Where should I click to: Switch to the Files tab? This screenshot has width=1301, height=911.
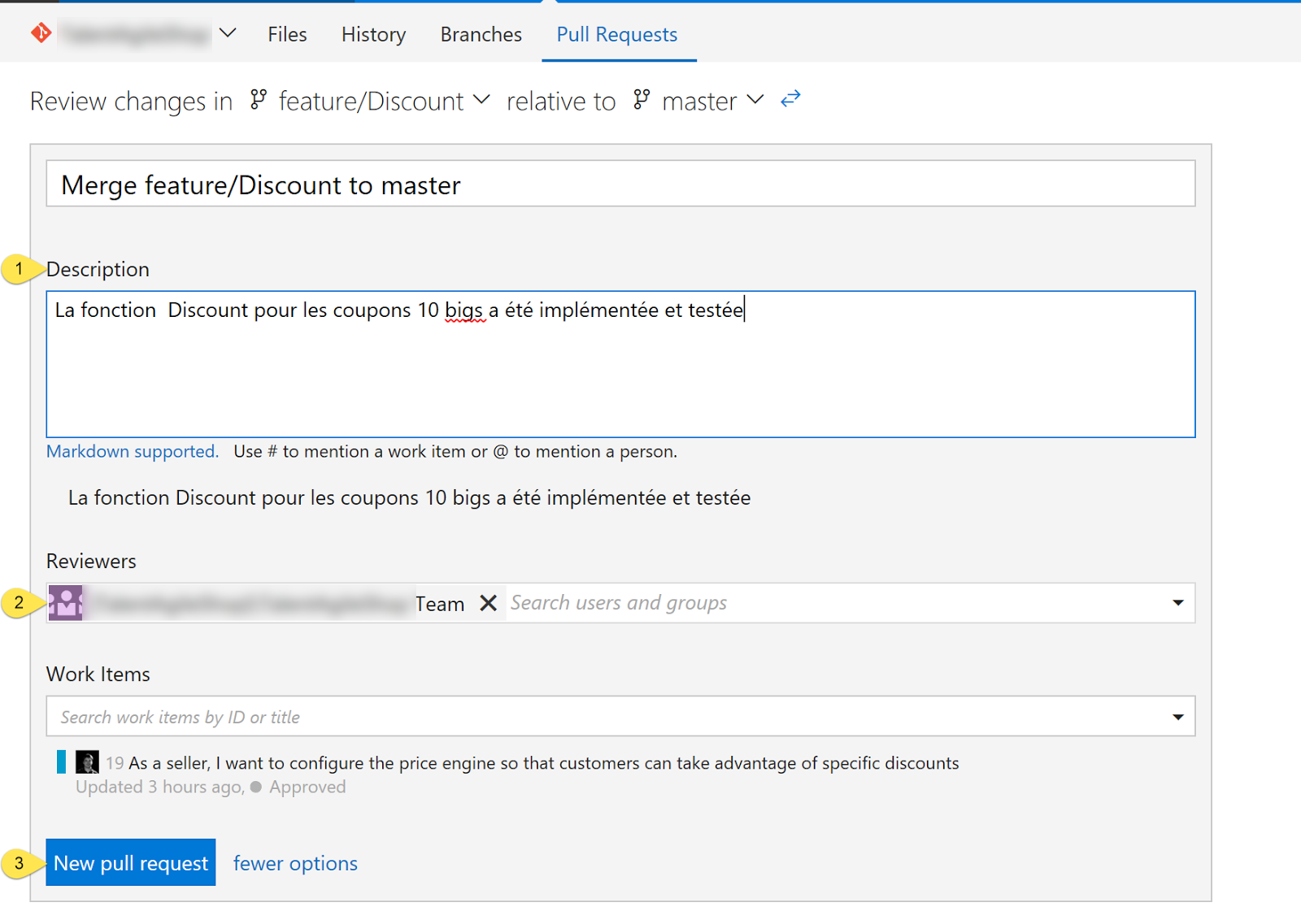(286, 34)
